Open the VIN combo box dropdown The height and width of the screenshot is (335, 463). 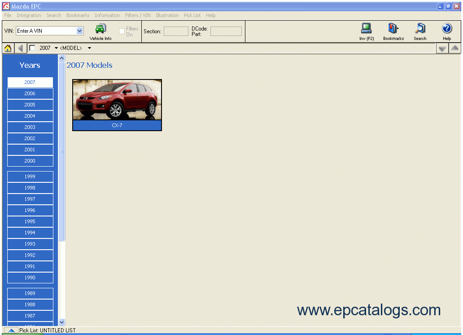[79, 31]
